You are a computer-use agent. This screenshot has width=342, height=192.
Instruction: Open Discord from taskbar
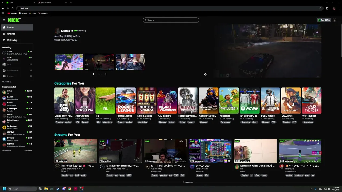[x=64, y=189]
